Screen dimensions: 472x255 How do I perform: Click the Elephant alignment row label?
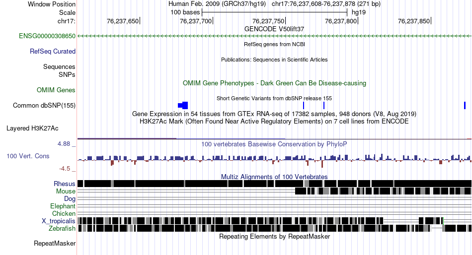[63, 206]
